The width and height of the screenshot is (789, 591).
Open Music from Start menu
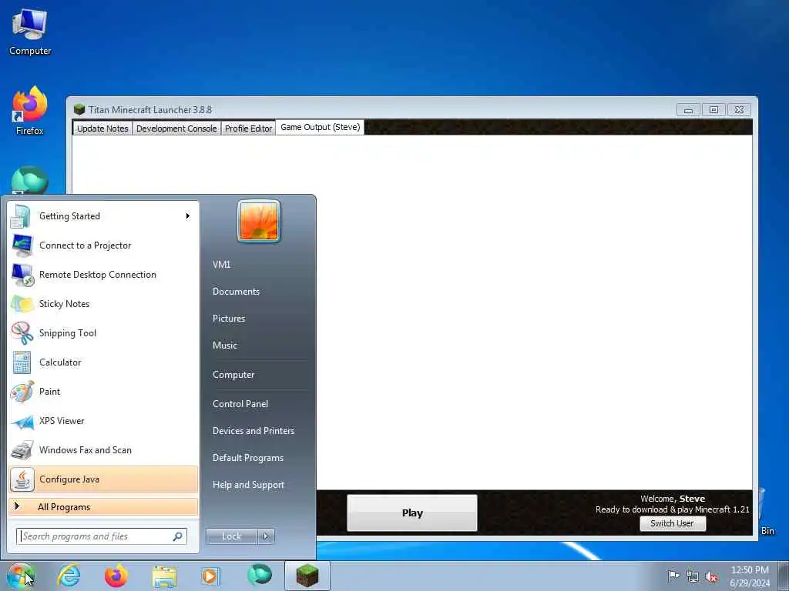[x=225, y=346]
